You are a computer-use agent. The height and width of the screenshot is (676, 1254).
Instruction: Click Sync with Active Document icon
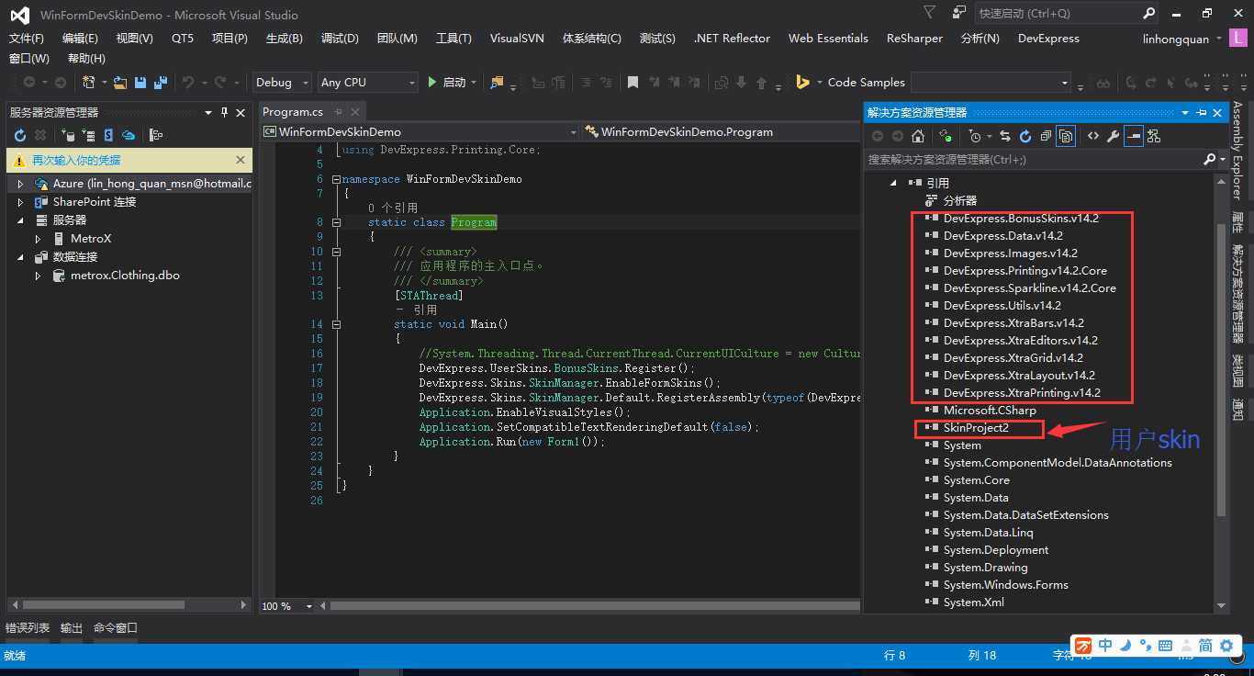pyautogui.click(x=1005, y=136)
